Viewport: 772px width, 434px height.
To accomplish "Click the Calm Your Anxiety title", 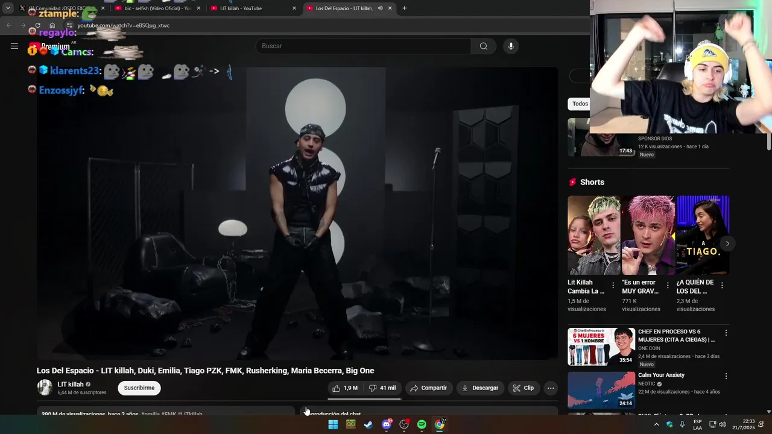I will tap(661, 375).
